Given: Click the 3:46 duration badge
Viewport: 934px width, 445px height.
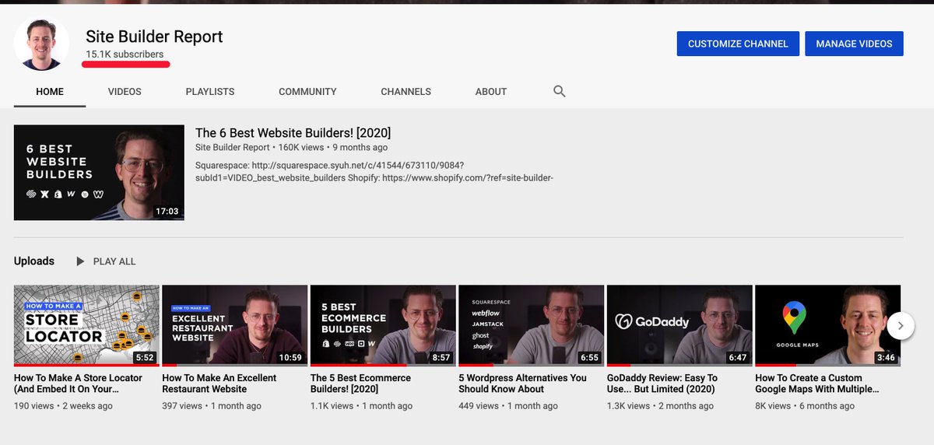Looking at the screenshot, I should point(886,358).
